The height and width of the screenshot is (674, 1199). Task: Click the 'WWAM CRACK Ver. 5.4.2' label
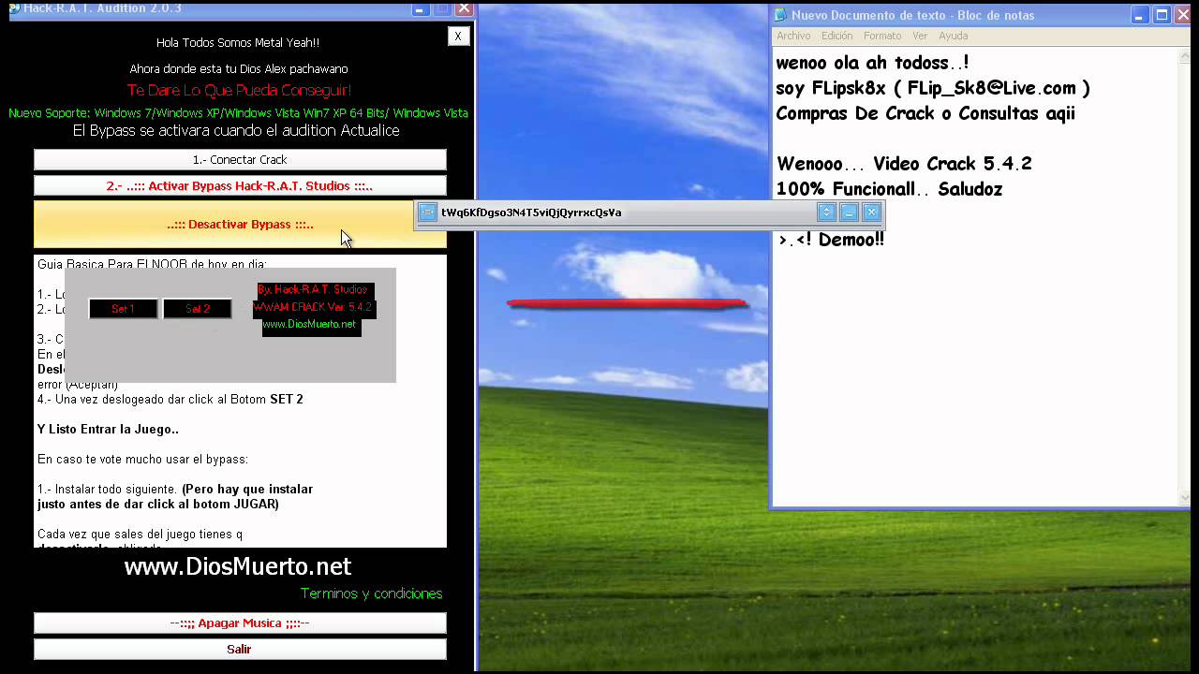[314, 307]
